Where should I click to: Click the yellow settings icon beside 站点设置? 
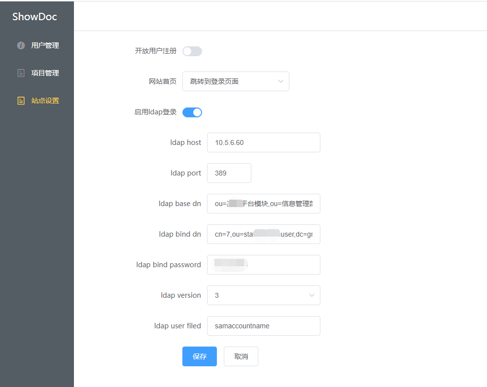[21, 100]
